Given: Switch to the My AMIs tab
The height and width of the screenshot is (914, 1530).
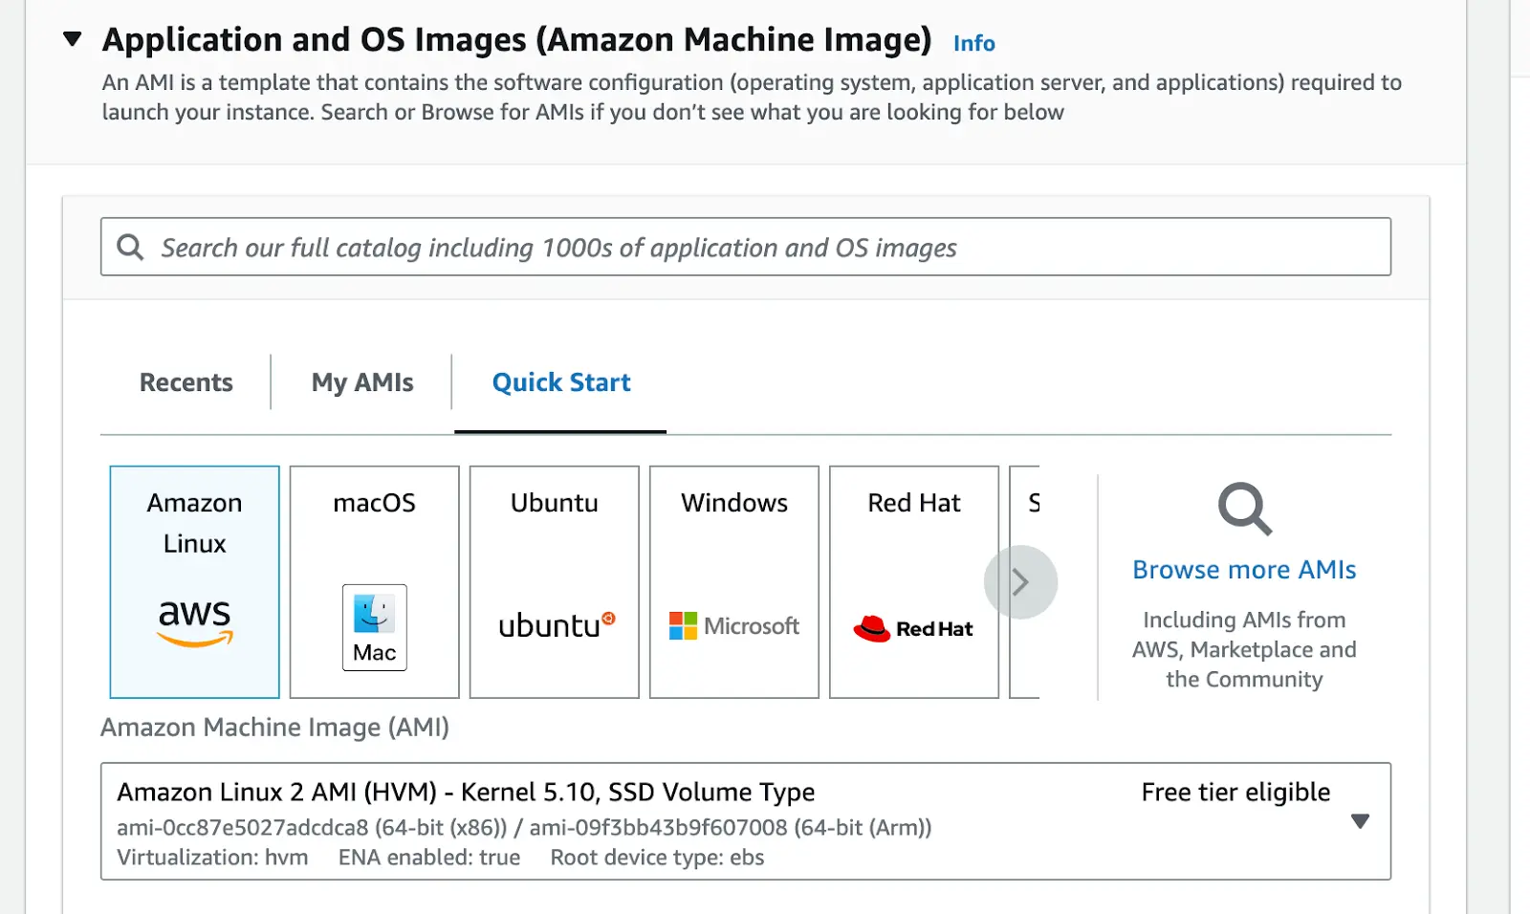Looking at the screenshot, I should 362,382.
